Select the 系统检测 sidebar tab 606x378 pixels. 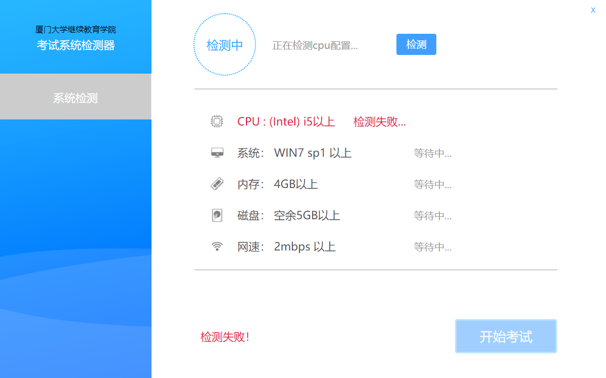click(76, 97)
